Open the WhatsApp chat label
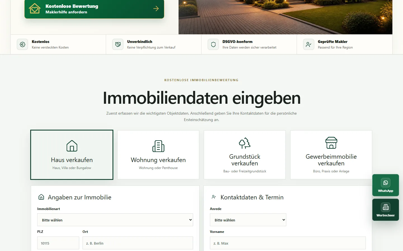The width and height of the screenshot is (403, 251). pyautogui.click(x=386, y=191)
